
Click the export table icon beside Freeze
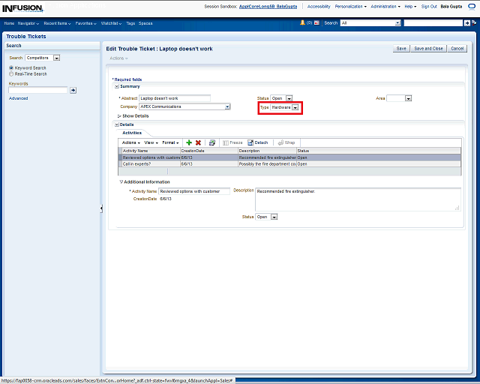(x=212, y=142)
